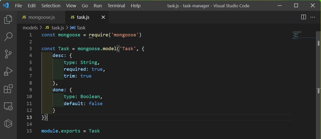The width and height of the screenshot is (321, 139).
Task: Click required: true on line 6
Action: point(83,69)
